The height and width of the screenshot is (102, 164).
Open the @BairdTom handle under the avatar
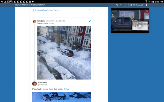[x=42, y=85]
